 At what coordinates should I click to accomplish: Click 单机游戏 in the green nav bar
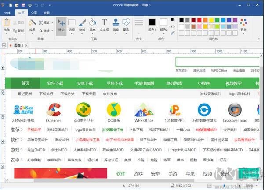coord(174,83)
